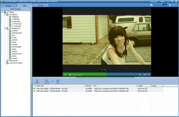The image size is (179, 117).
Task: Collapse the All Videos tree node
Action: pyautogui.click(x=2, y=12)
